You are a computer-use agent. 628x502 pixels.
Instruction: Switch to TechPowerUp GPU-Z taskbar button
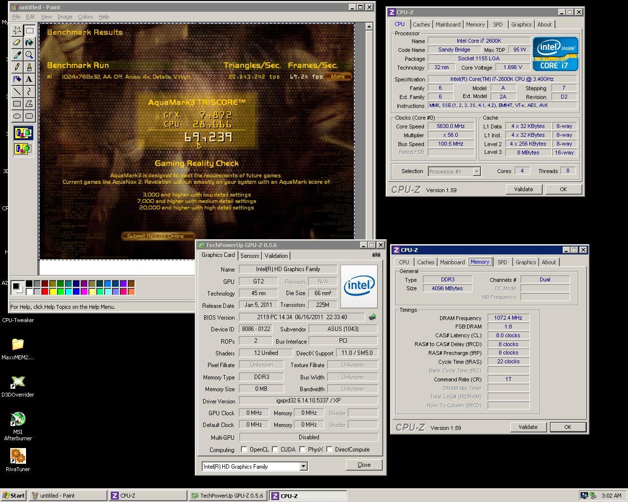228,496
